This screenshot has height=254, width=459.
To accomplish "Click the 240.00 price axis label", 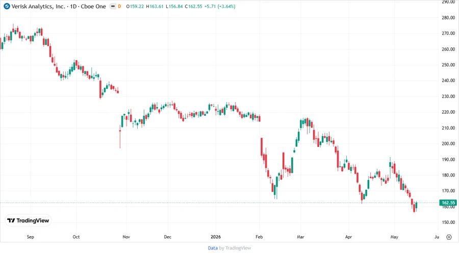I will [448, 81].
